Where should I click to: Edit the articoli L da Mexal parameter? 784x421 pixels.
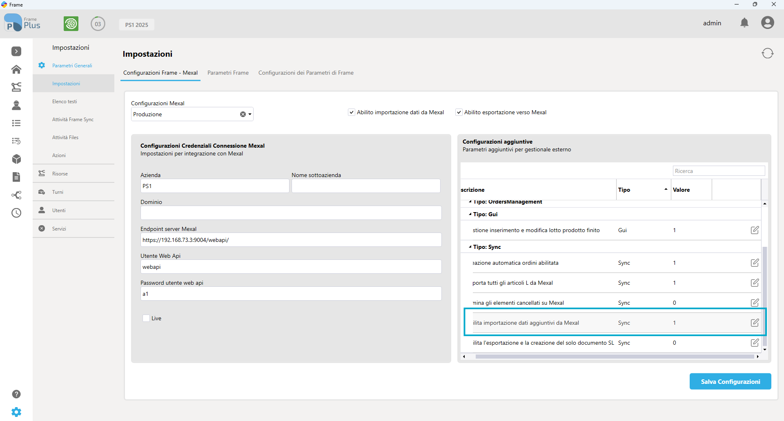click(755, 283)
